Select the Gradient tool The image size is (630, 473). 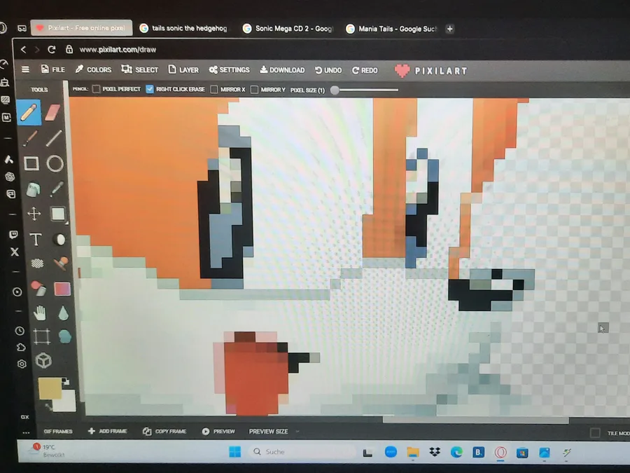[x=62, y=289]
